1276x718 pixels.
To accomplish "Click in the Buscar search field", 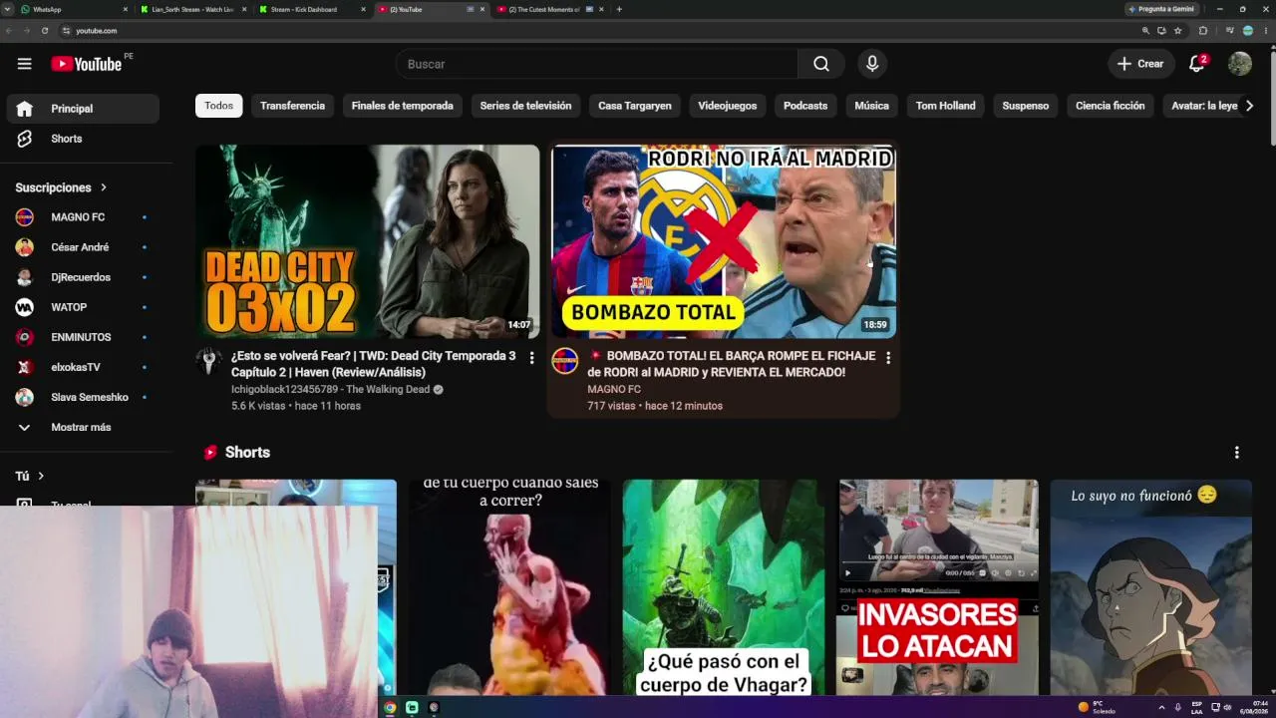I will point(596,64).
